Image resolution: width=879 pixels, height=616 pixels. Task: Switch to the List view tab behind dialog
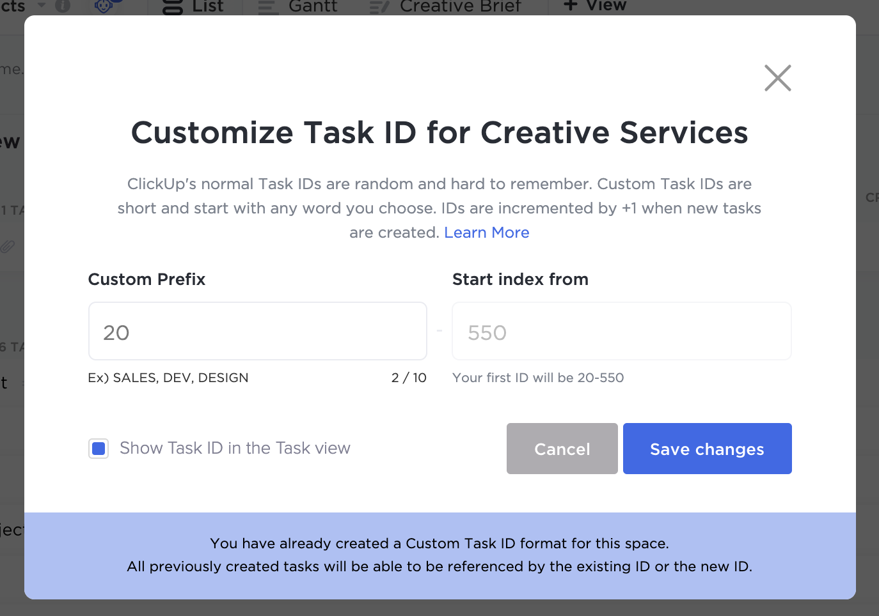pos(194,6)
